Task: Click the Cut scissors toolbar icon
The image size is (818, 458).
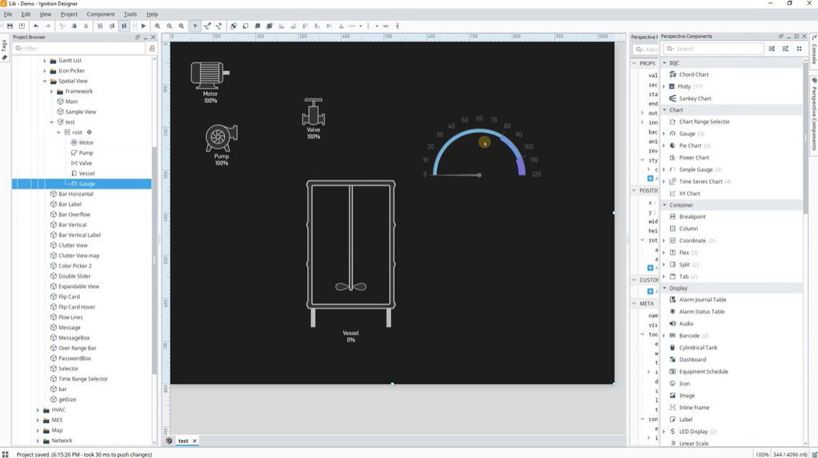Action: [x=62, y=26]
